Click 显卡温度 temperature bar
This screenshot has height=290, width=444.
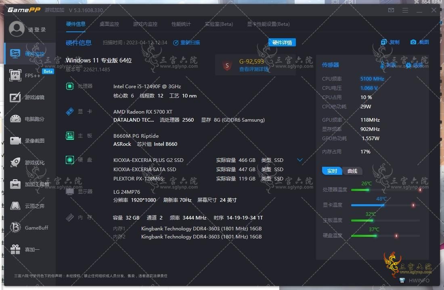click(385, 205)
